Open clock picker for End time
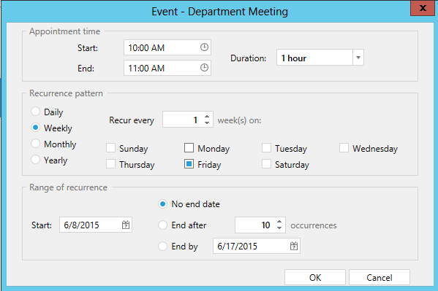This screenshot has width=438, height=291. (x=204, y=68)
